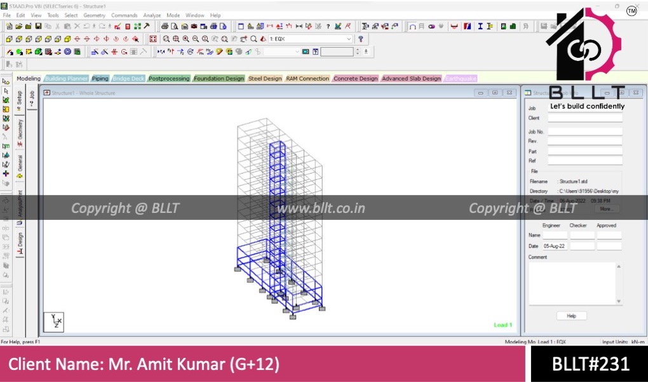
Task: Click the Zoom Out minus magnifier icon
Action: coord(196,39)
